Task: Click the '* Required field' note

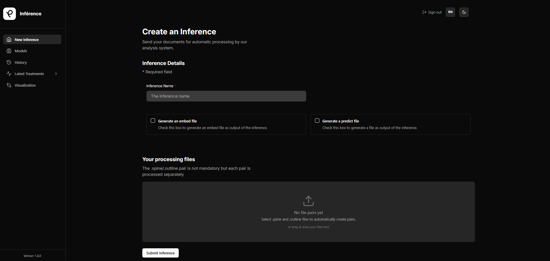Action: click(157, 72)
